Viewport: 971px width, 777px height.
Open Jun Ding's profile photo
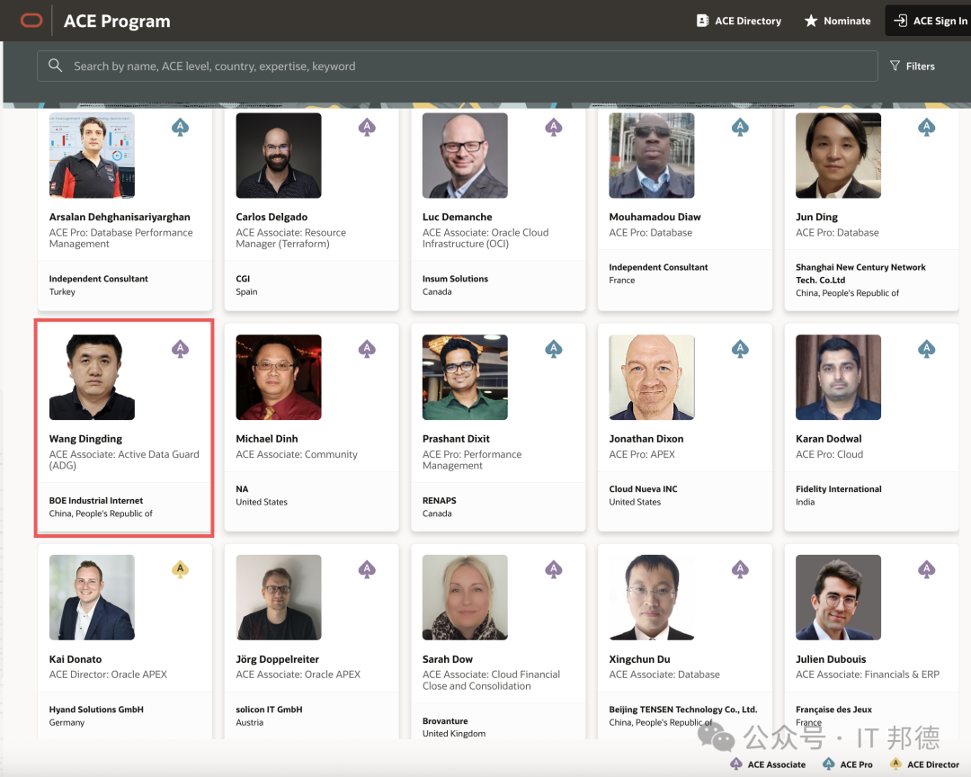click(838, 155)
